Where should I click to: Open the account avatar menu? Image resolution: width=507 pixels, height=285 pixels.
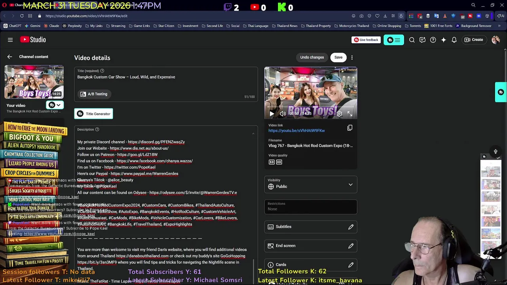496,40
